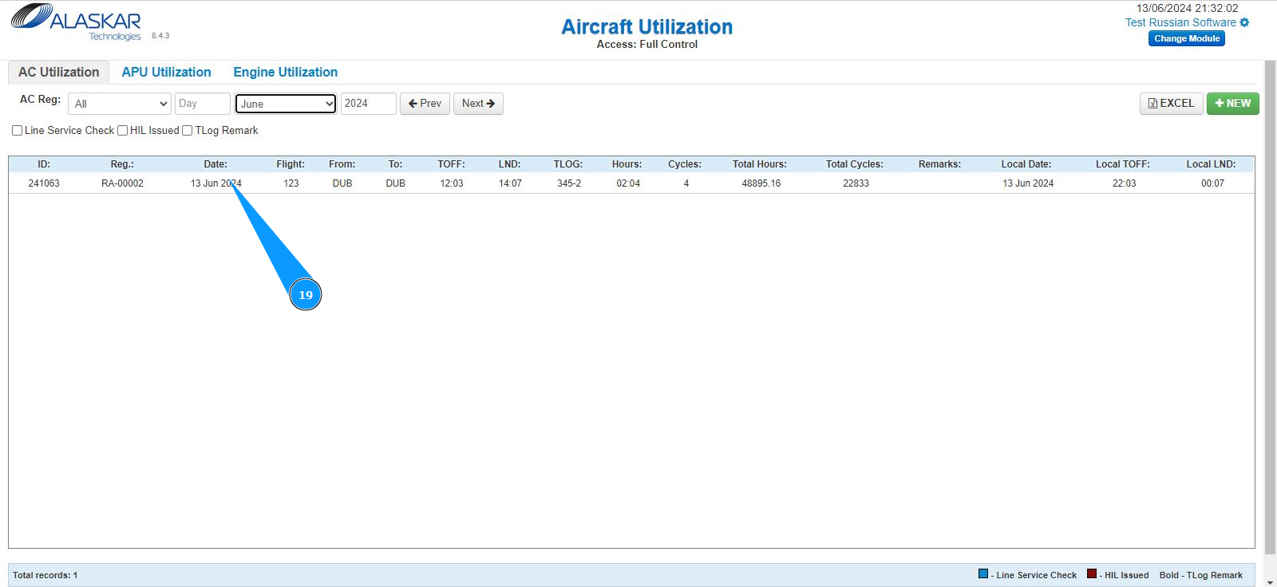The width and height of the screenshot is (1277, 587).
Task: Click the Reg. column header
Action: pyautogui.click(x=122, y=164)
